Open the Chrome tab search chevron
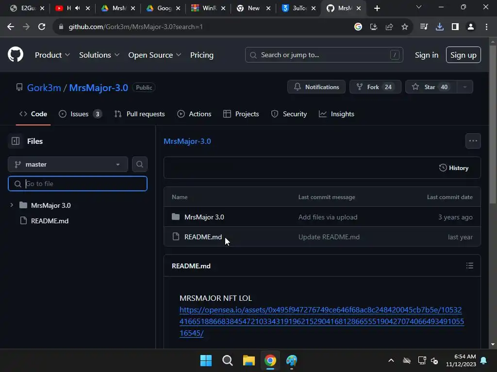The image size is (497, 372). click(x=419, y=7)
